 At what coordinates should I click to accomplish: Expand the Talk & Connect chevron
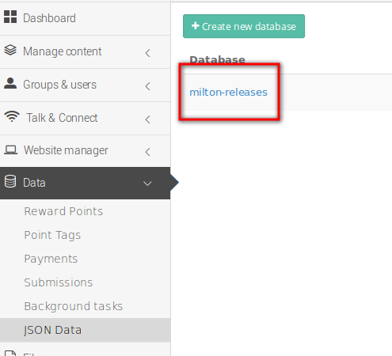point(148,119)
